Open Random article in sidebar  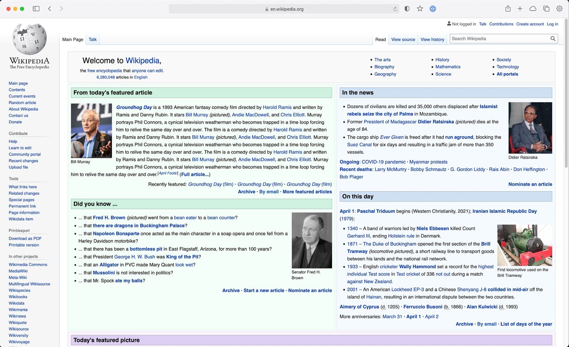[22, 103]
